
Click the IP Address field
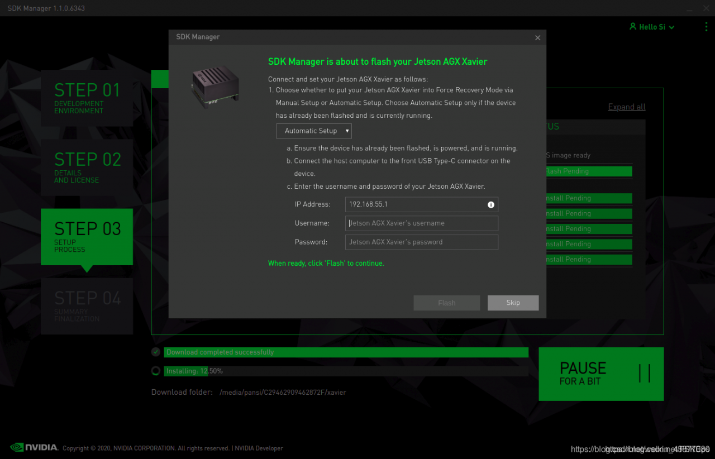pyautogui.click(x=422, y=204)
